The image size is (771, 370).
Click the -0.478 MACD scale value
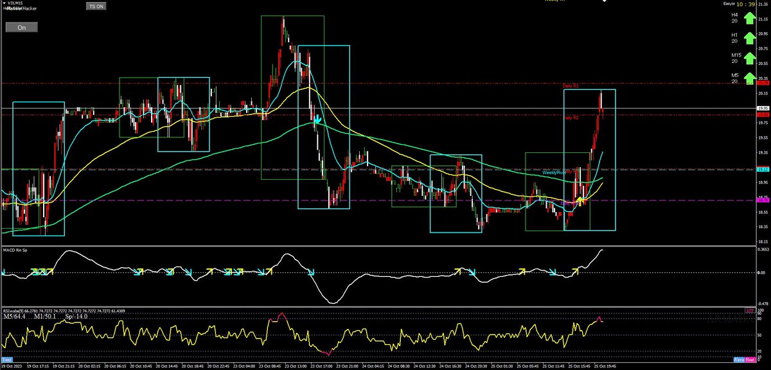pos(763,304)
